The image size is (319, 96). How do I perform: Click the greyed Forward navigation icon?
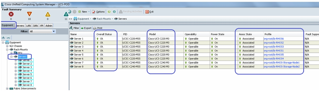click(x=74, y=12)
